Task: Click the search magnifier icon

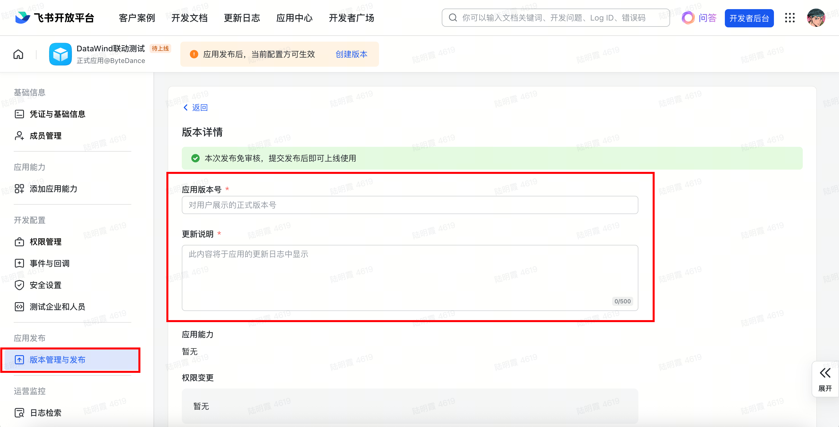Action: [453, 18]
